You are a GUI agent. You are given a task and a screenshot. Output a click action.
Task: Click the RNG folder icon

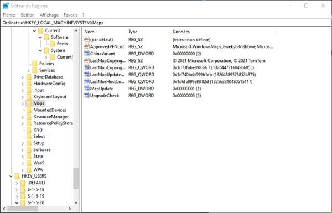click(x=29, y=130)
